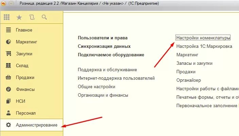Open Настройки работы с файлами
Screen dimensions: 239x136
click(x=208, y=89)
